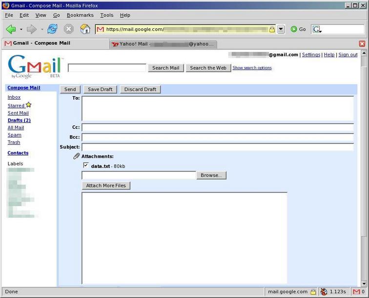Open the Settings link
This screenshot has width=369, height=298.
[x=311, y=55]
